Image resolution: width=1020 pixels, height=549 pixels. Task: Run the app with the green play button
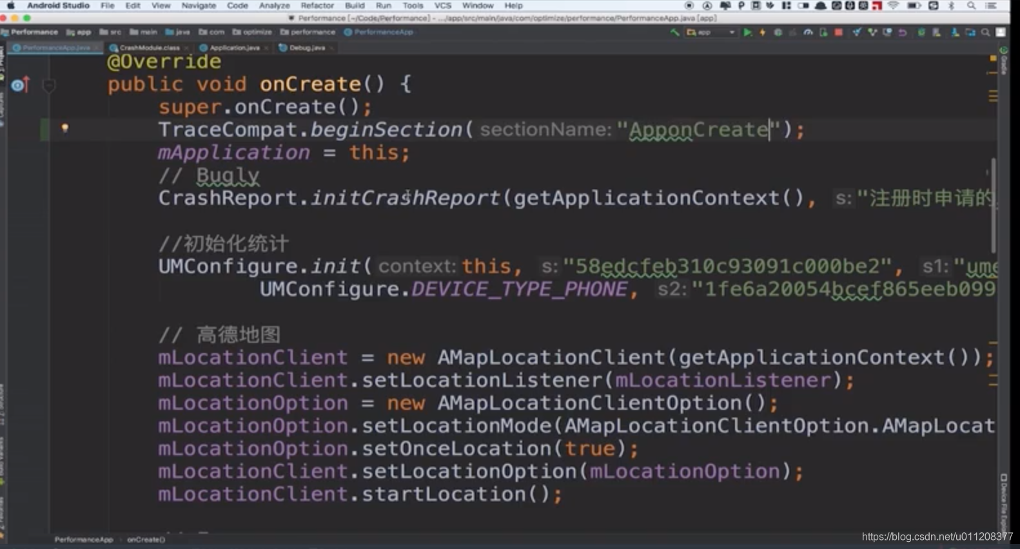[x=747, y=32]
